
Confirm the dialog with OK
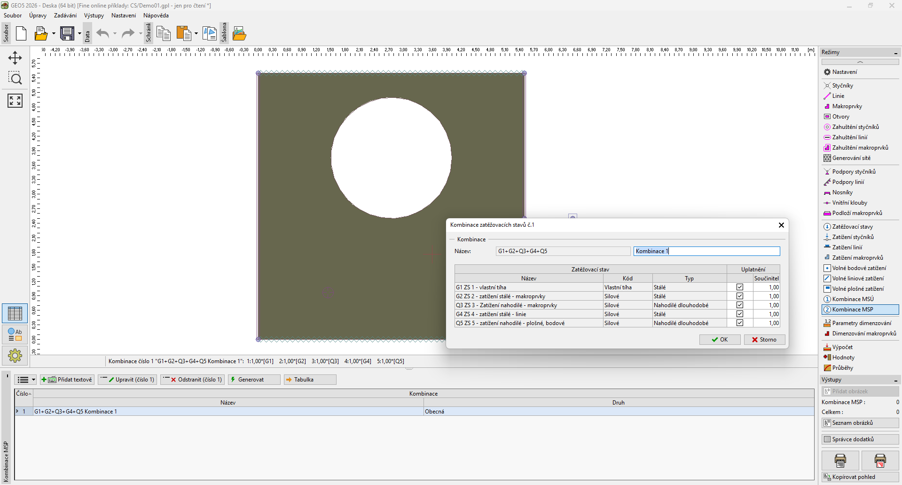click(720, 340)
